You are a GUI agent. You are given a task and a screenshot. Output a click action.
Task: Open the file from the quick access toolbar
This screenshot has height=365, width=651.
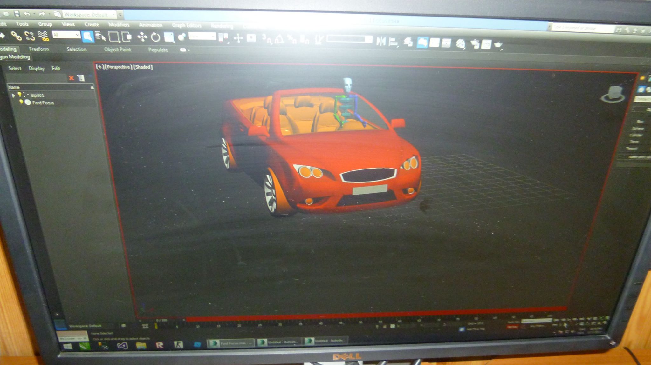coord(7,14)
